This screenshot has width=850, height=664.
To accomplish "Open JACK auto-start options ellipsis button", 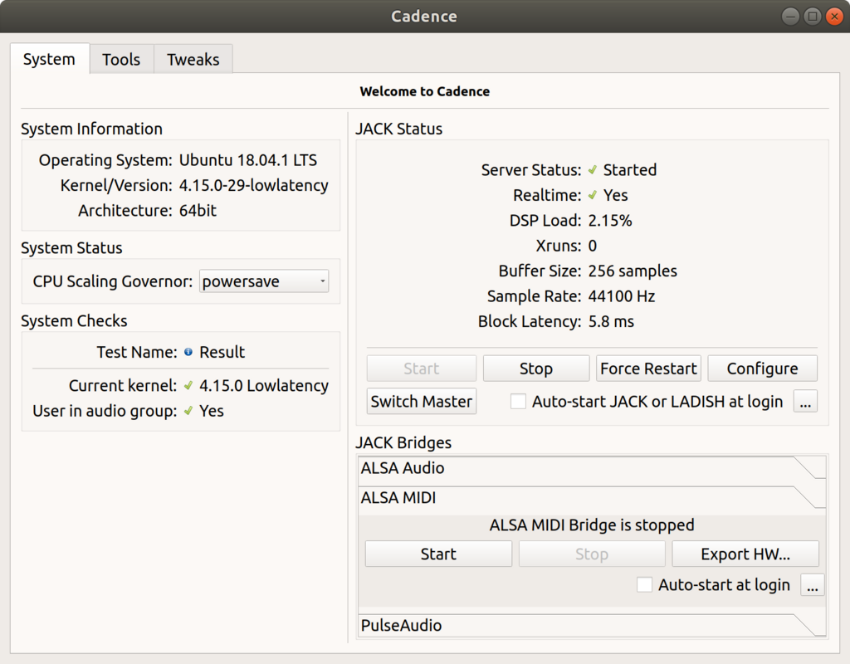I will (x=805, y=402).
